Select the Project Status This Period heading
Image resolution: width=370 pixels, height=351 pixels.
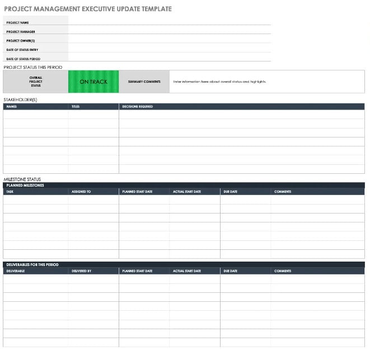coord(33,67)
